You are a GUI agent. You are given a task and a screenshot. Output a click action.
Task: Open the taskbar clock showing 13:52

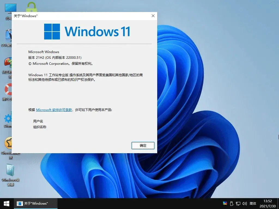tap(268, 204)
